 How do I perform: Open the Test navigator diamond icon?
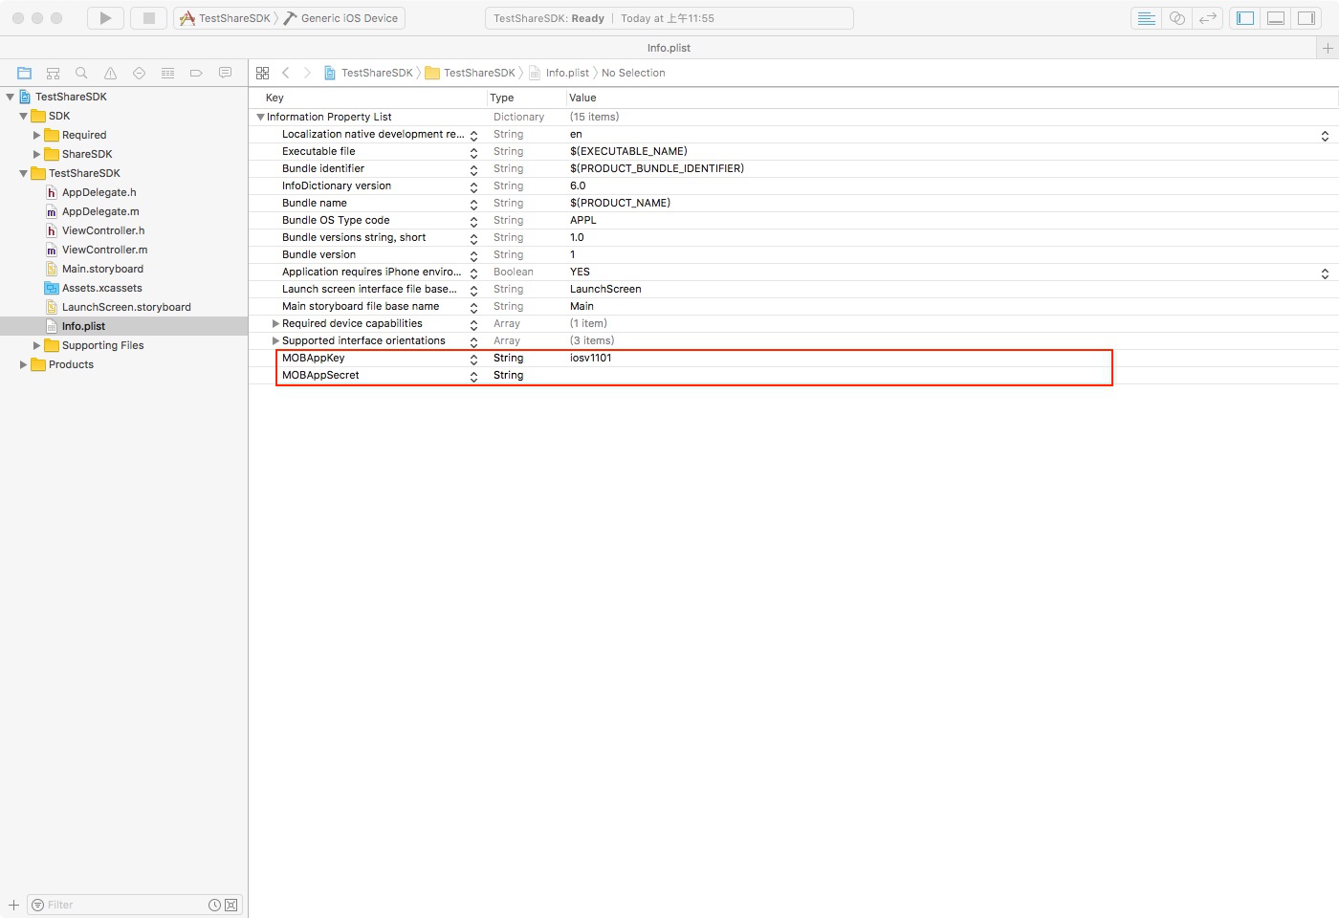tap(139, 73)
